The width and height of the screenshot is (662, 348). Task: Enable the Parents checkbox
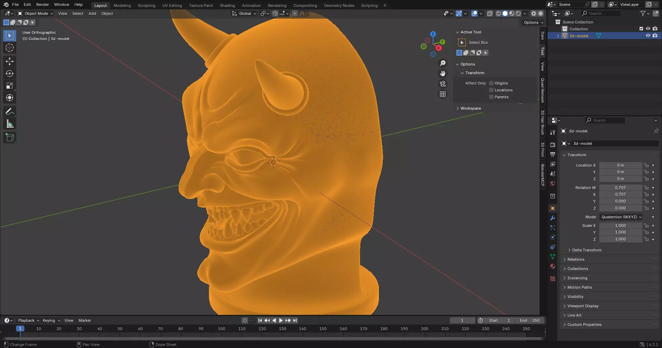(x=491, y=97)
